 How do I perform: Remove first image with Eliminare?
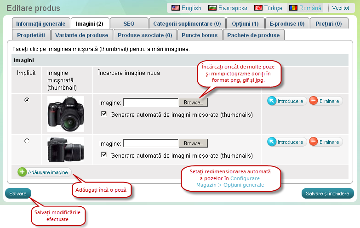(326, 101)
